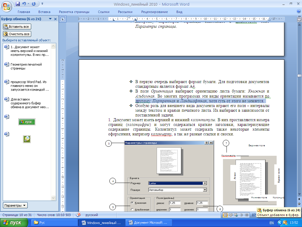Open the Office button menu

[6, 7]
